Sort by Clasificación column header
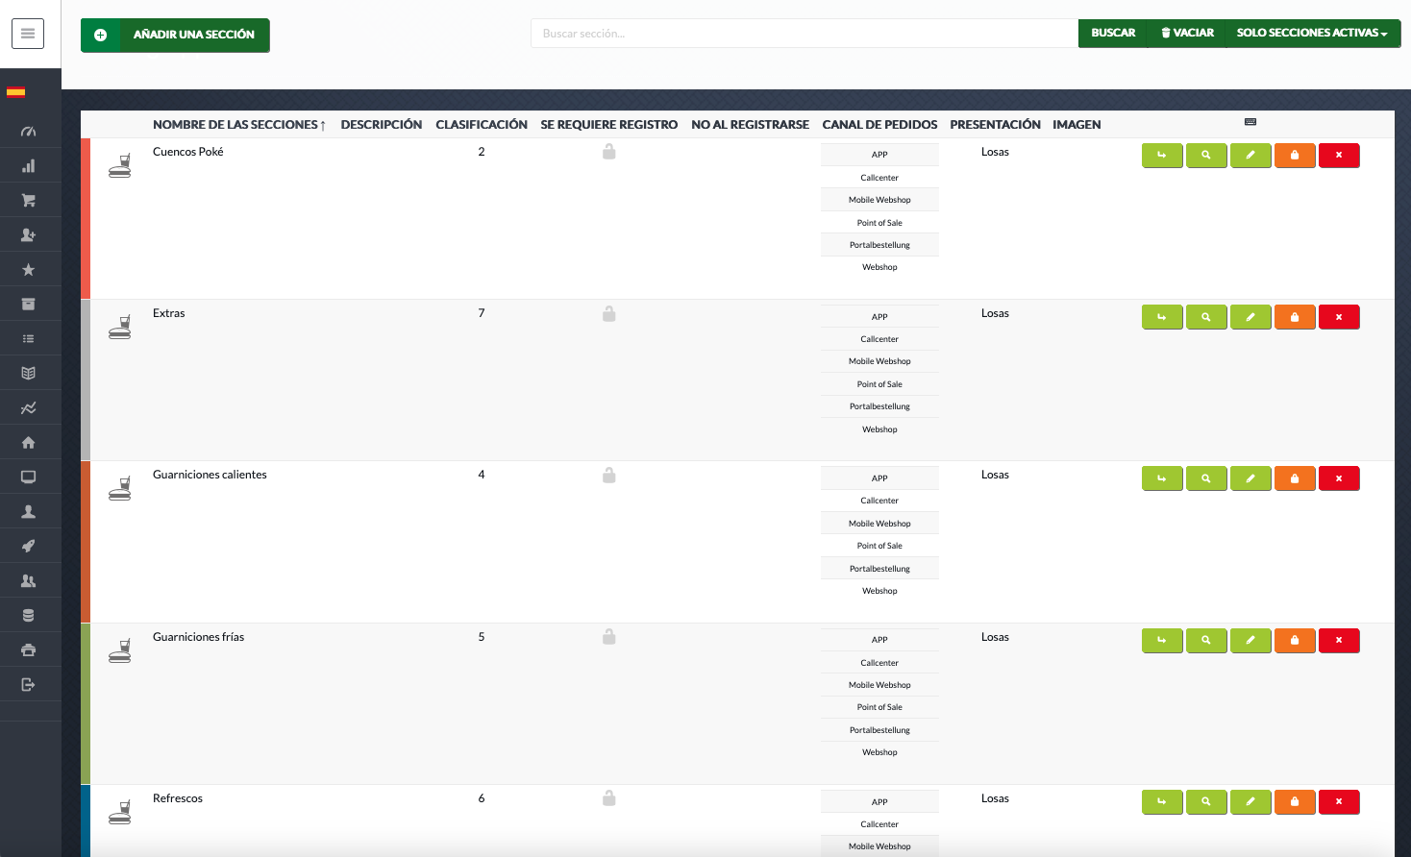Image resolution: width=1411 pixels, height=857 pixels. (x=482, y=125)
